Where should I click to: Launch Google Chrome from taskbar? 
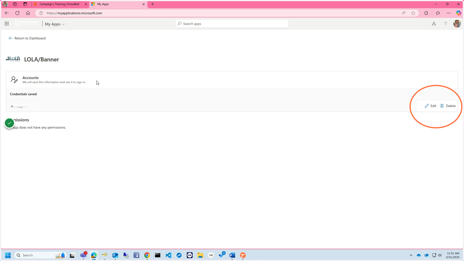147,255
